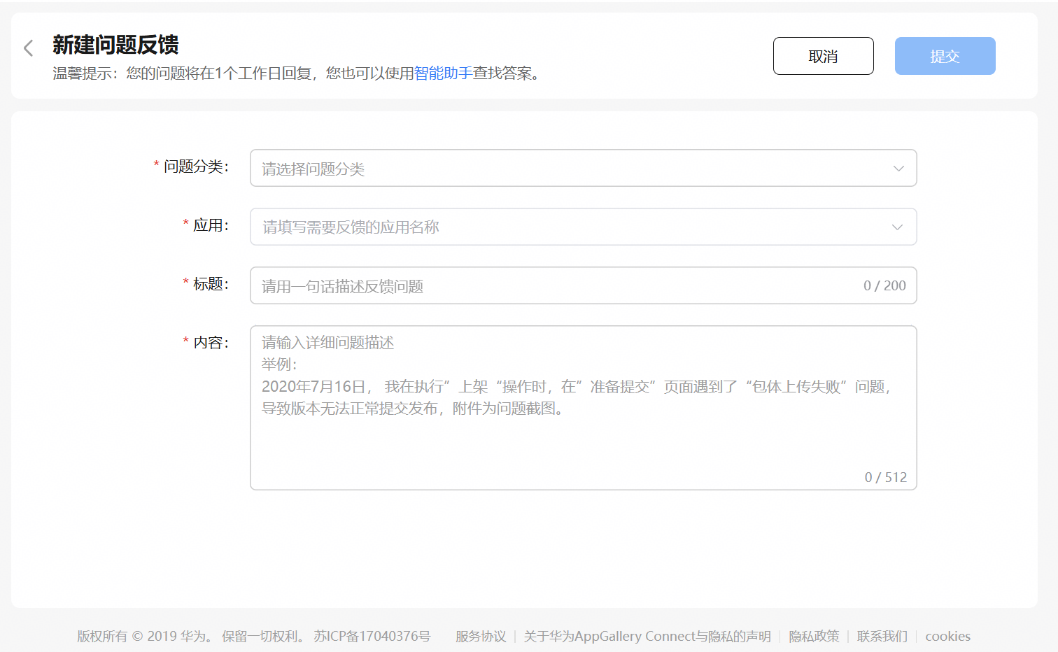The width and height of the screenshot is (1058, 652).
Task: Open the 应用 name dropdown
Action: [x=583, y=227]
